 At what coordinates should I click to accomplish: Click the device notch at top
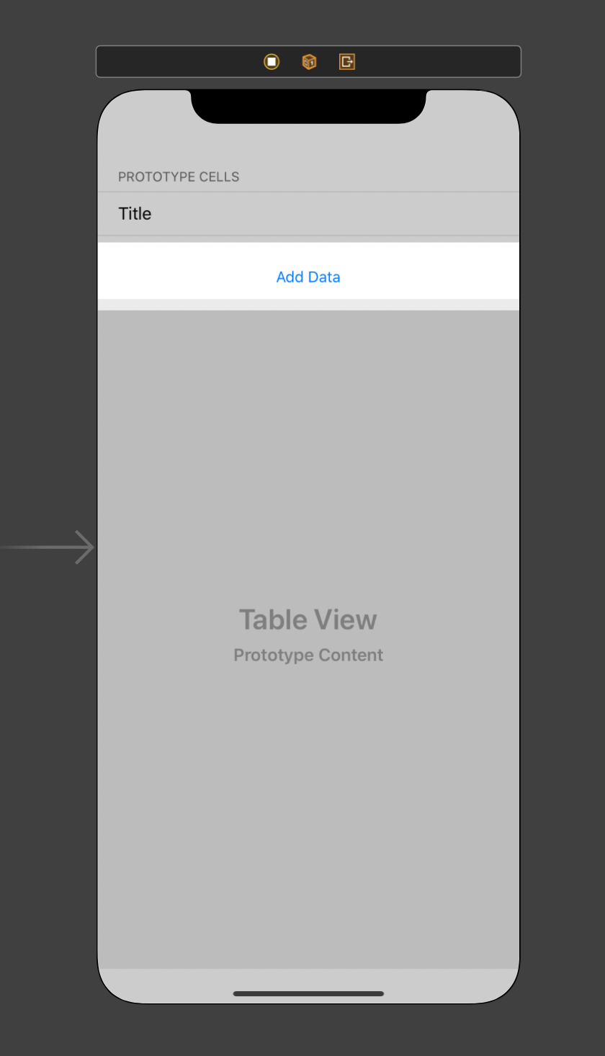pyautogui.click(x=308, y=106)
